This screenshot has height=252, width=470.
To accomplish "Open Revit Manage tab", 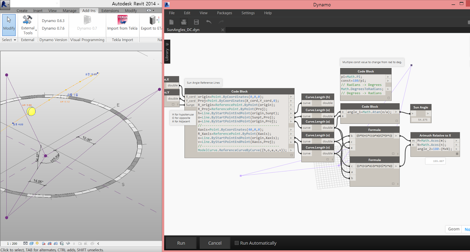I will click(x=69, y=11).
